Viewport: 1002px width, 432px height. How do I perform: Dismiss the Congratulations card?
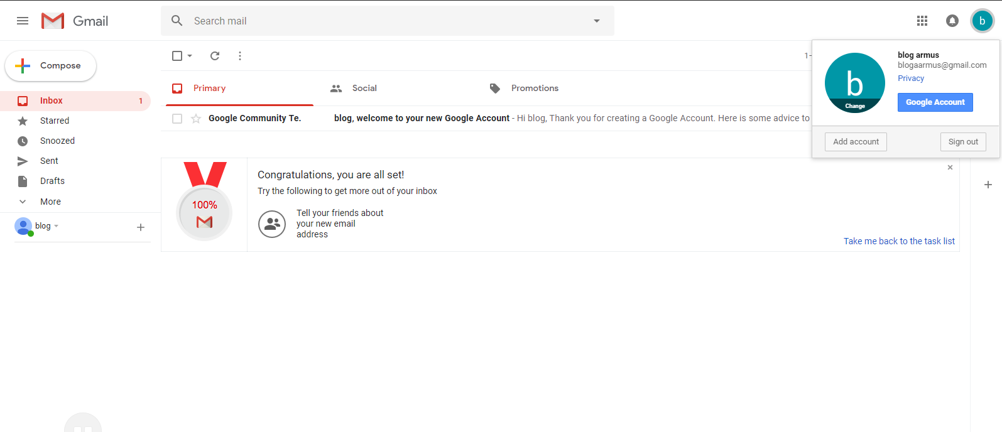point(950,167)
